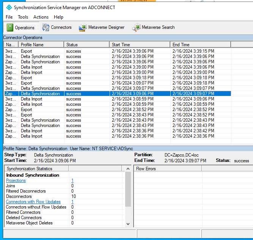Image resolution: width=253 pixels, height=240 pixels.
Task: Click the Connectors without Flow Updates label
Action: click(36, 207)
